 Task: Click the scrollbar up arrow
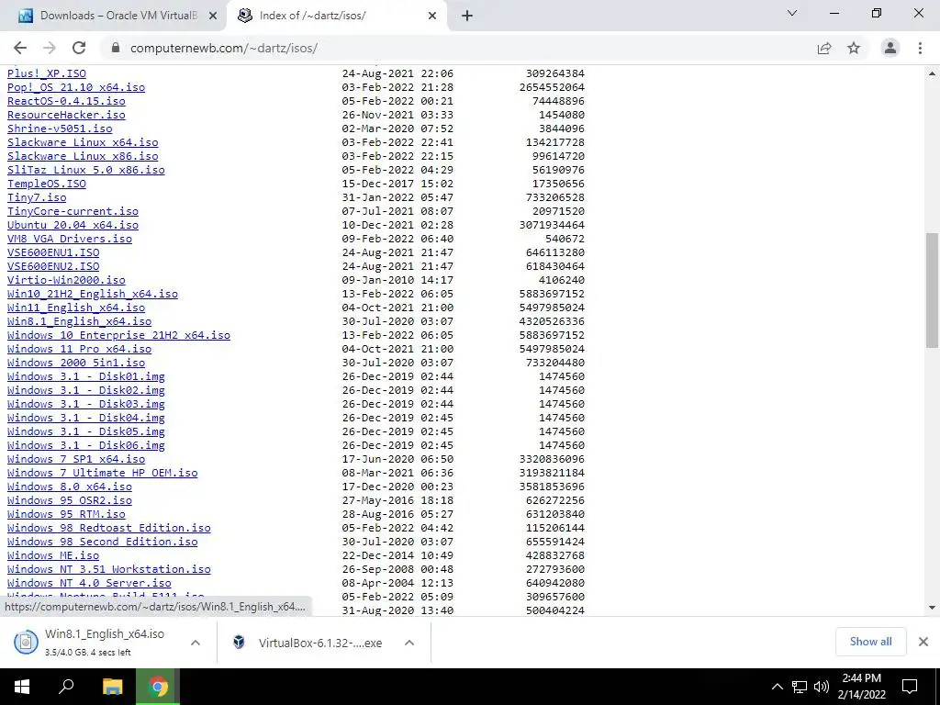tap(932, 73)
